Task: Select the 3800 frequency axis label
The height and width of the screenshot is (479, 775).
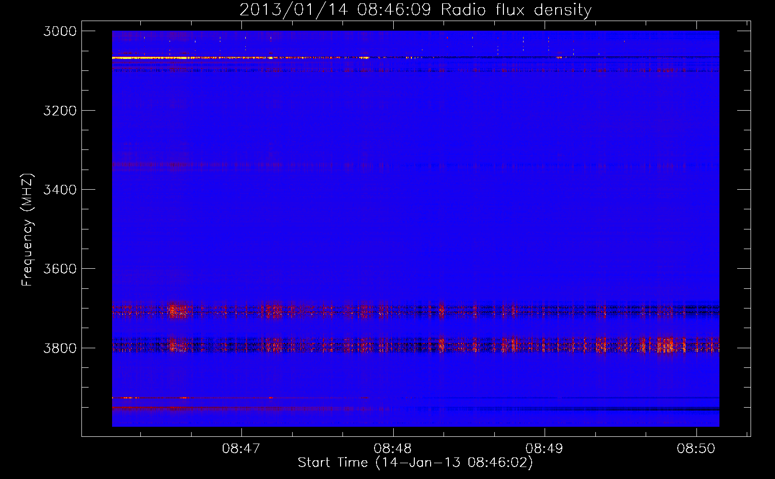Action: (x=60, y=348)
